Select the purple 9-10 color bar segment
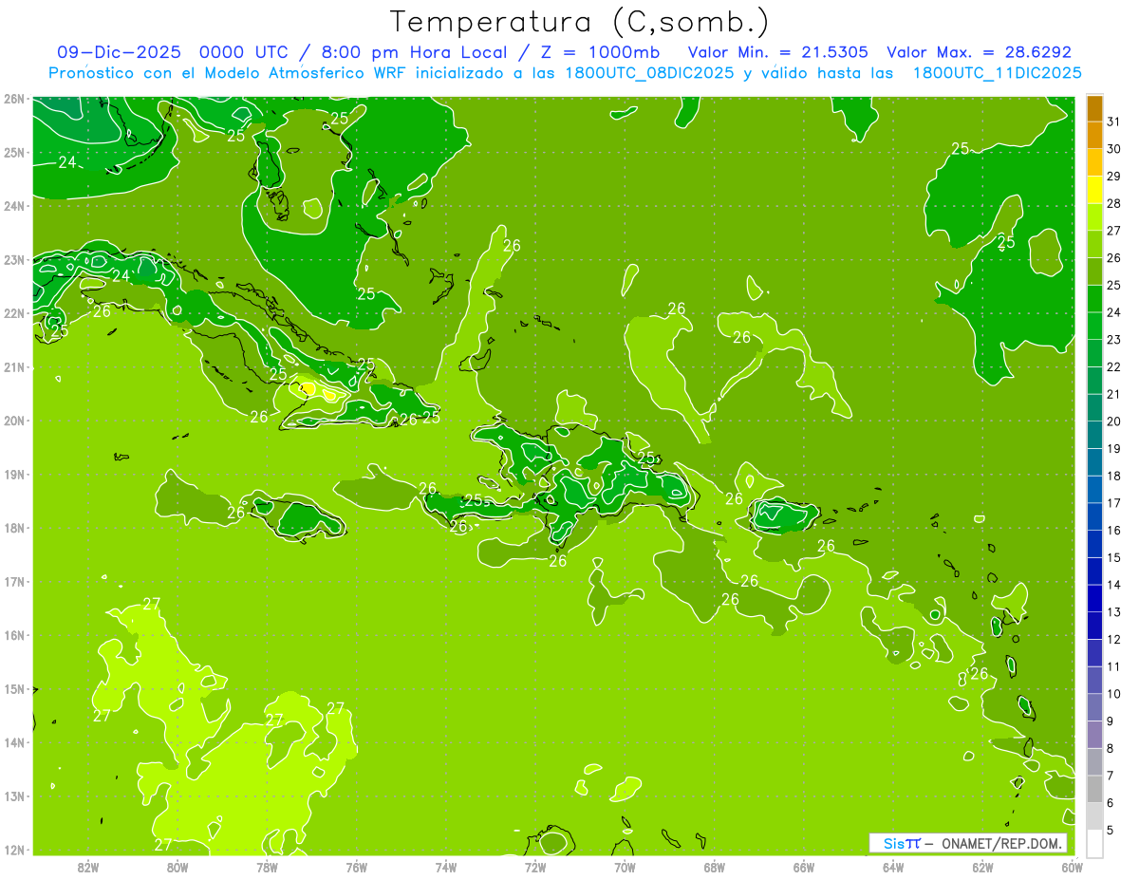 click(x=1094, y=707)
